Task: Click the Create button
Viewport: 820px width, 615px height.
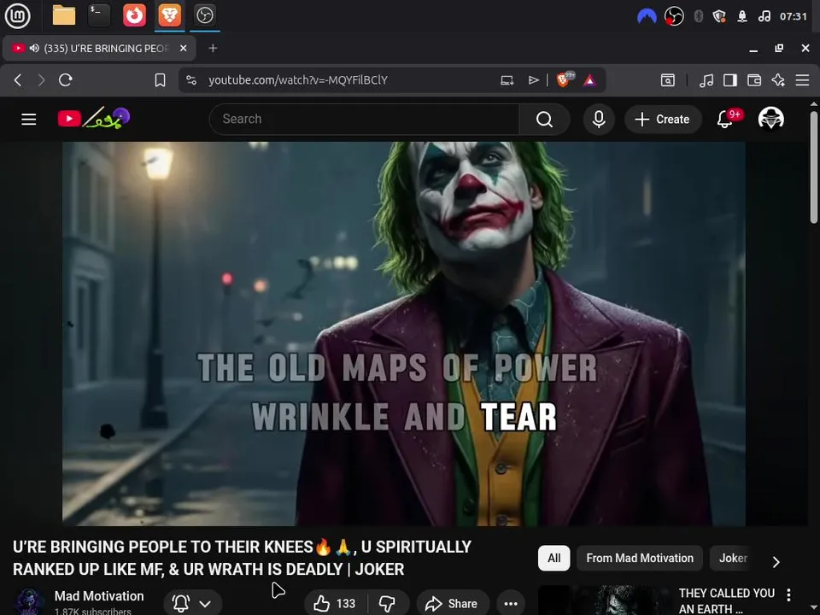Action: tap(662, 120)
